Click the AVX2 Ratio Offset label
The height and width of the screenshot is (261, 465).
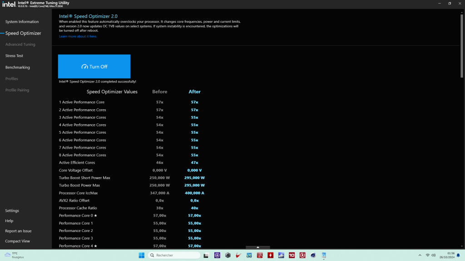[x=74, y=200]
